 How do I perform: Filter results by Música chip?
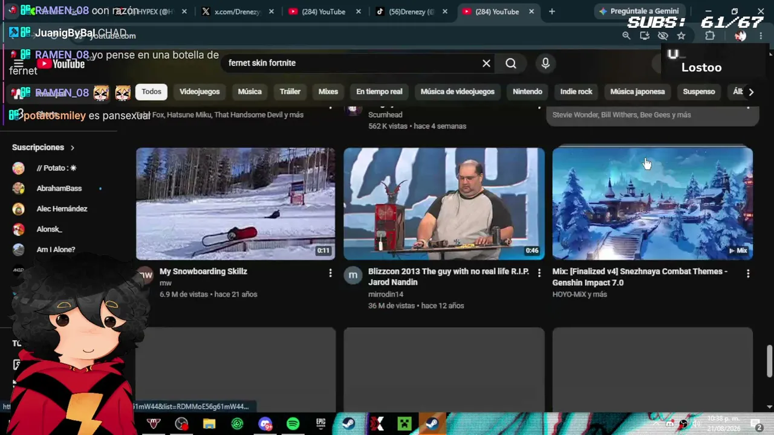pyautogui.click(x=250, y=92)
